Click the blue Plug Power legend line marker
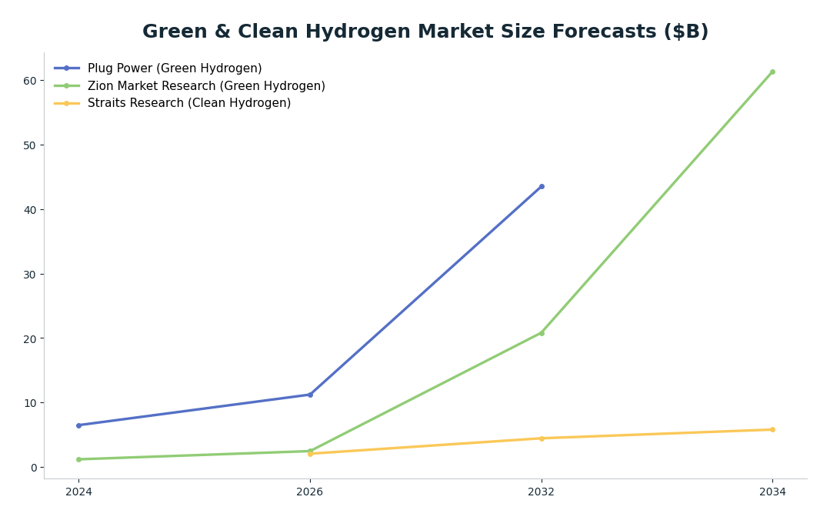Screen dimensions: 830x520 pyautogui.click(x=67, y=68)
